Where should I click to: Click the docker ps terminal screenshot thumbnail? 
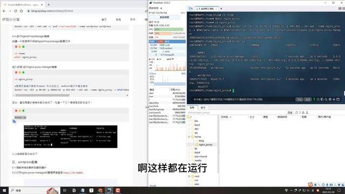(71, 136)
